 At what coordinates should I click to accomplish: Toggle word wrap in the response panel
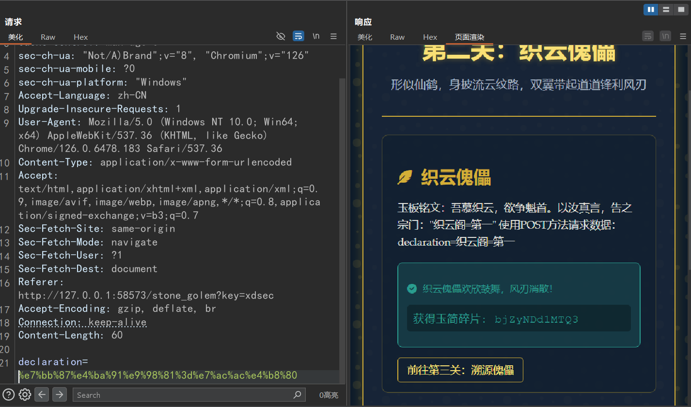tap(648, 36)
